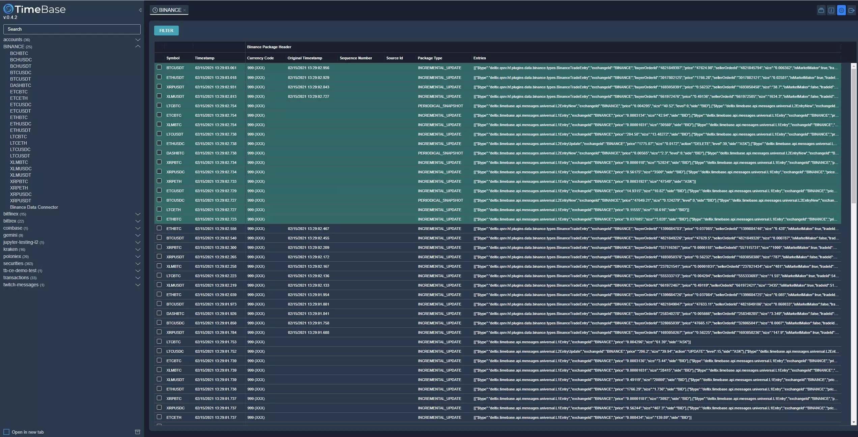
Task: Select the LTCBTC 13:29:02.754 row checkbox
Action: [159, 105]
